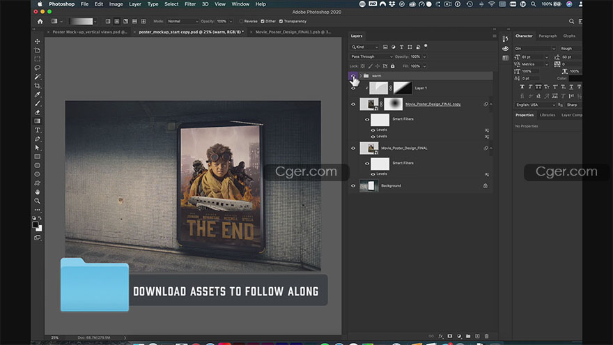Click the foreground color swatch
The image size is (613, 345).
pos(36,225)
